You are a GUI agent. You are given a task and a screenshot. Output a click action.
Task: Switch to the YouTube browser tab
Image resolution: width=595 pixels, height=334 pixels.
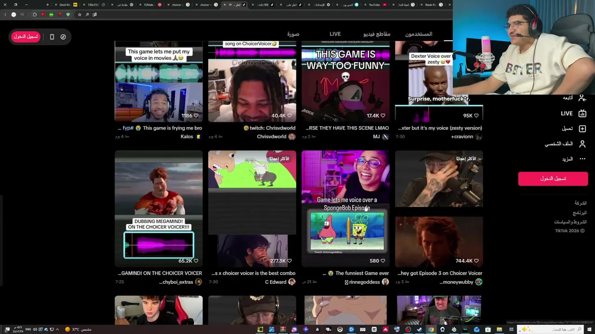tap(377, 5)
